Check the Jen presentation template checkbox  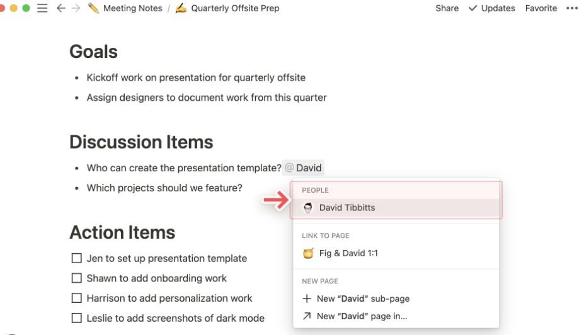point(77,258)
